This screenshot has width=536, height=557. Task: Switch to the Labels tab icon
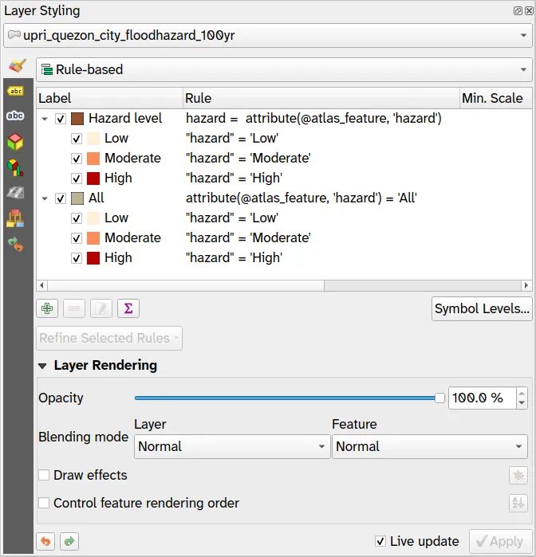coord(15,91)
